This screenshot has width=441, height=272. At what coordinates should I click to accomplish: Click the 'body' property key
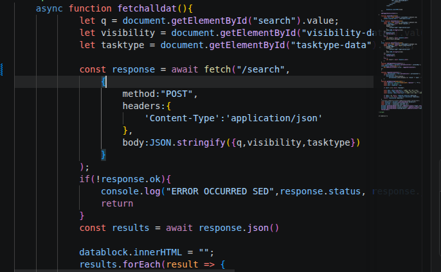133,142
